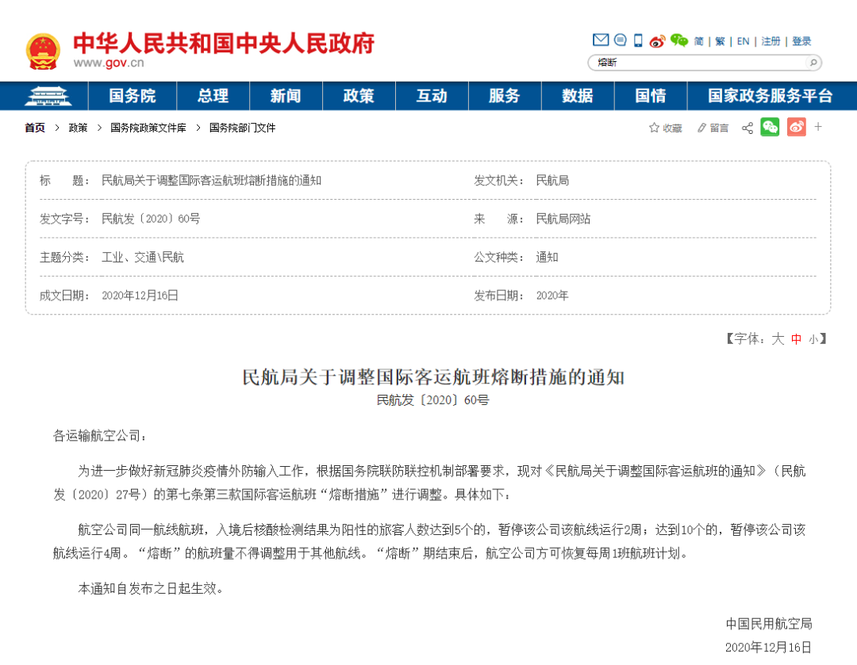Click the palace gate home icon
This screenshot has height=665, width=857.
click(x=48, y=96)
